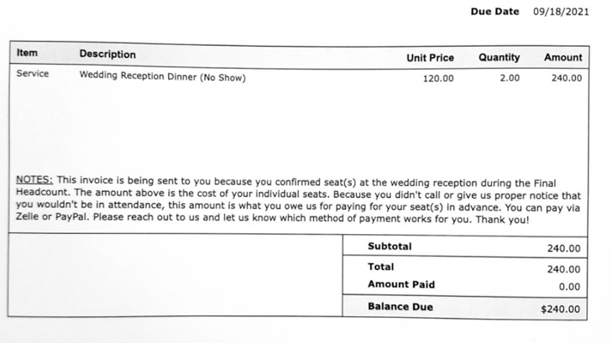Select the Service item cell
This screenshot has height=343, width=612.
(33, 74)
